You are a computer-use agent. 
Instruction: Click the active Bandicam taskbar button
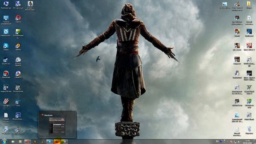[57, 142]
